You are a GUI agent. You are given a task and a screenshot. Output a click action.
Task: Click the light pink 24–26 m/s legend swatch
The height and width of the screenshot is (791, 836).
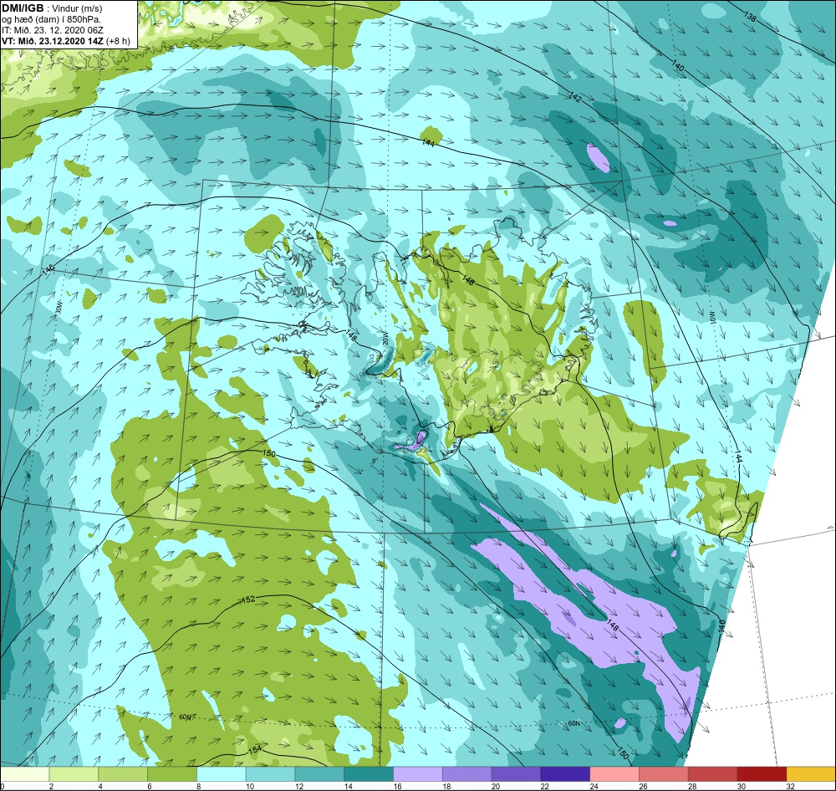pos(614,774)
